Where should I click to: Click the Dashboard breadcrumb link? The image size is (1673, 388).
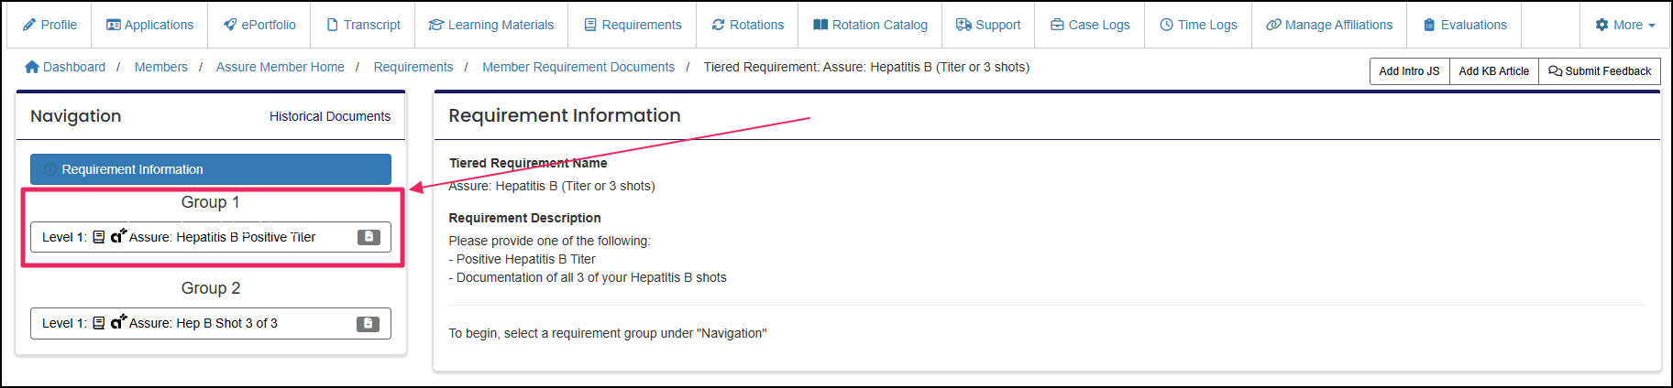point(65,67)
